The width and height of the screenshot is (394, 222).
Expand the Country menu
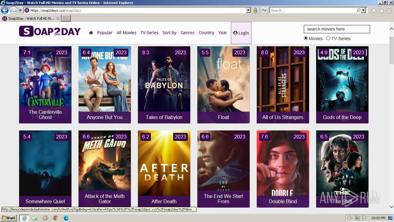(207, 33)
